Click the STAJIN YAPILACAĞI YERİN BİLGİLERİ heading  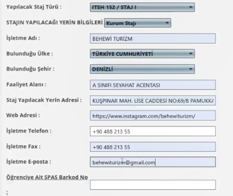[x=54, y=23]
